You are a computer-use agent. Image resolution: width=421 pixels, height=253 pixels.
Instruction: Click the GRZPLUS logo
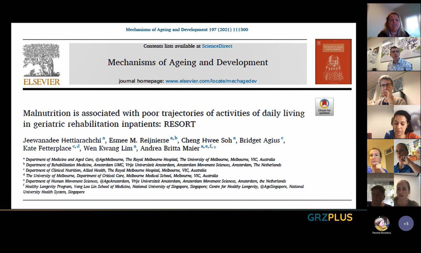pyautogui.click(x=330, y=217)
